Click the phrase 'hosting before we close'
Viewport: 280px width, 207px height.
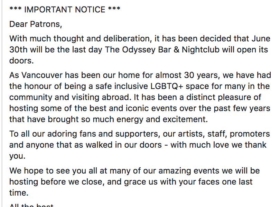coord(55,182)
